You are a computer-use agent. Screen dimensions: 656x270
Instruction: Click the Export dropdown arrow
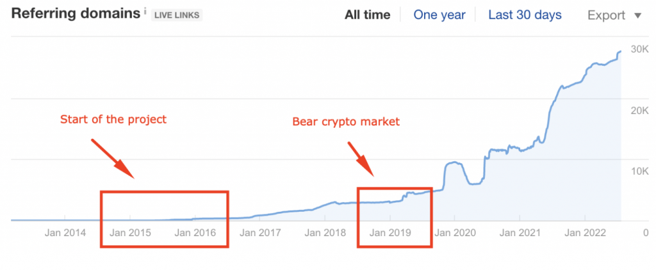[637, 15]
